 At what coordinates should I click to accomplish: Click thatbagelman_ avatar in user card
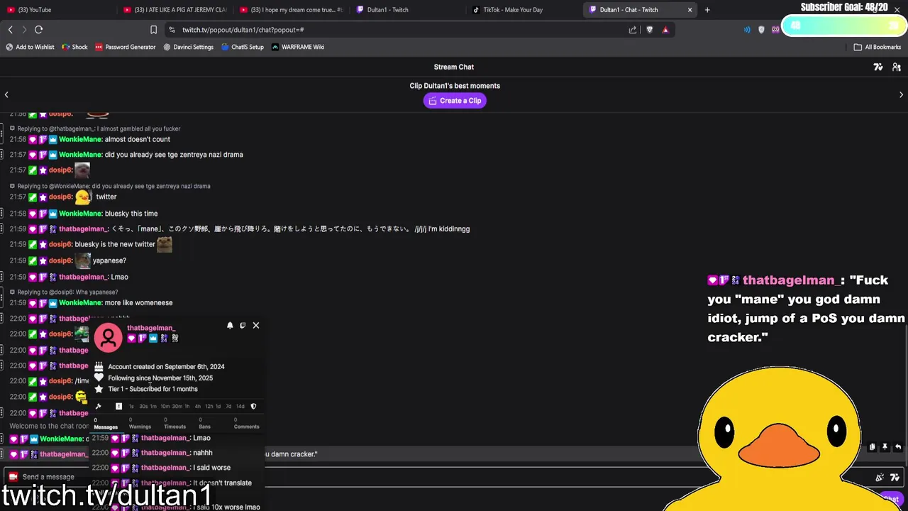pos(109,338)
